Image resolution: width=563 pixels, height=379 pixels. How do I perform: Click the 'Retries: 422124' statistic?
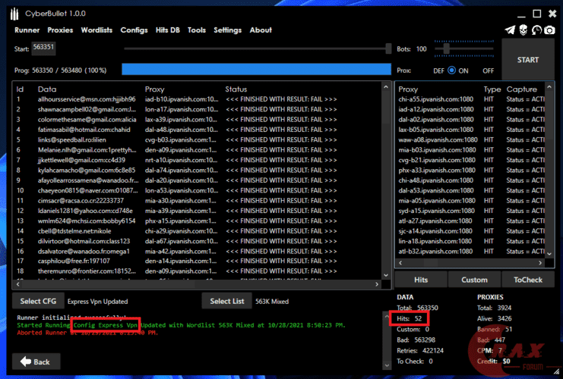[420, 350]
